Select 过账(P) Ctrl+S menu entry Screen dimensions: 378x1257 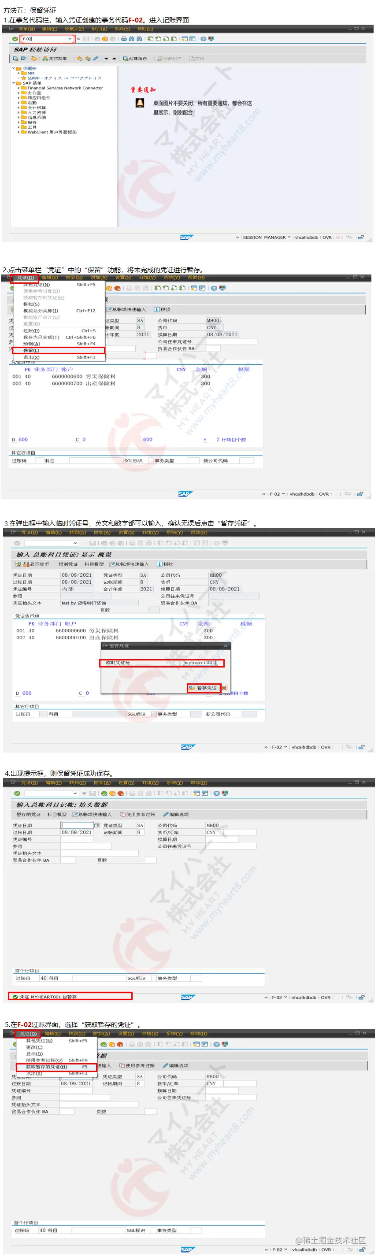point(59,330)
